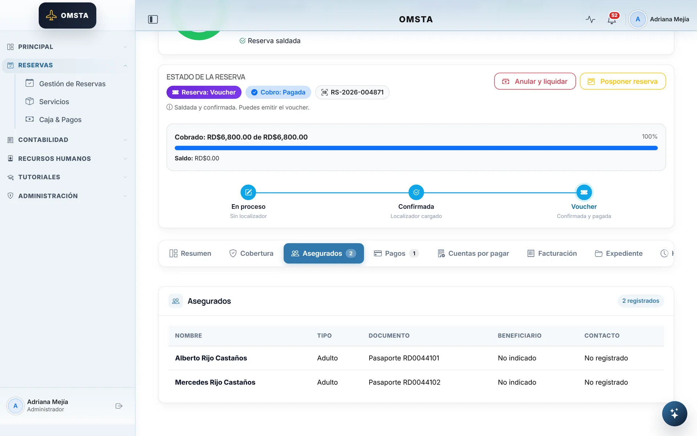Click the Voucher step ticket icon

coord(584,192)
